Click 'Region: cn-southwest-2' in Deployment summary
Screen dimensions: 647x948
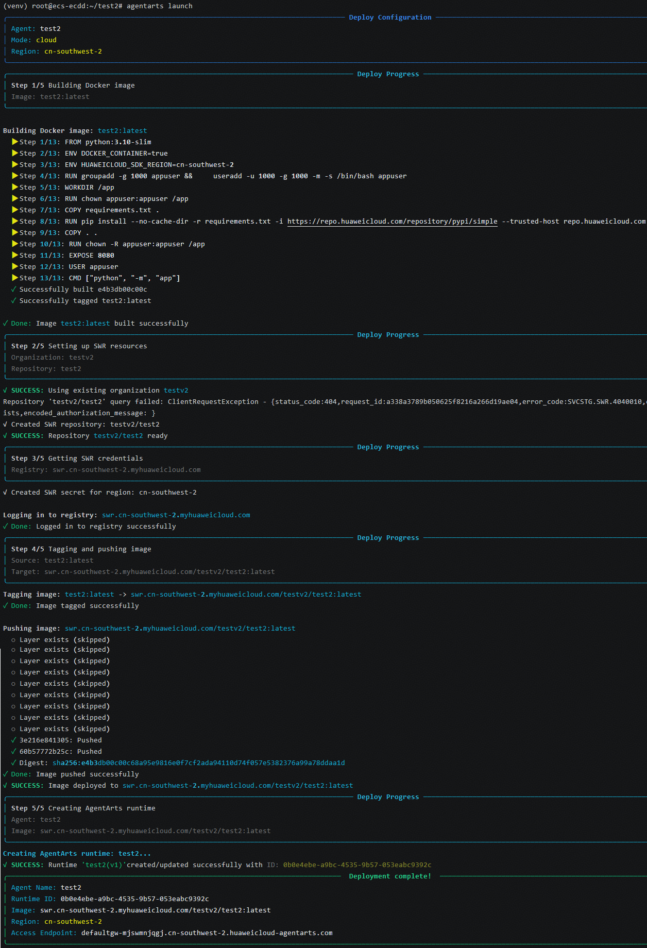coord(57,922)
